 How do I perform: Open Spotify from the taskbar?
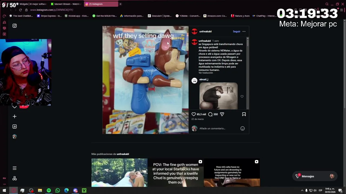click(49, 190)
